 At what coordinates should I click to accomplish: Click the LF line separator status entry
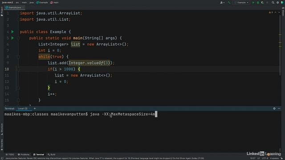click(258, 158)
